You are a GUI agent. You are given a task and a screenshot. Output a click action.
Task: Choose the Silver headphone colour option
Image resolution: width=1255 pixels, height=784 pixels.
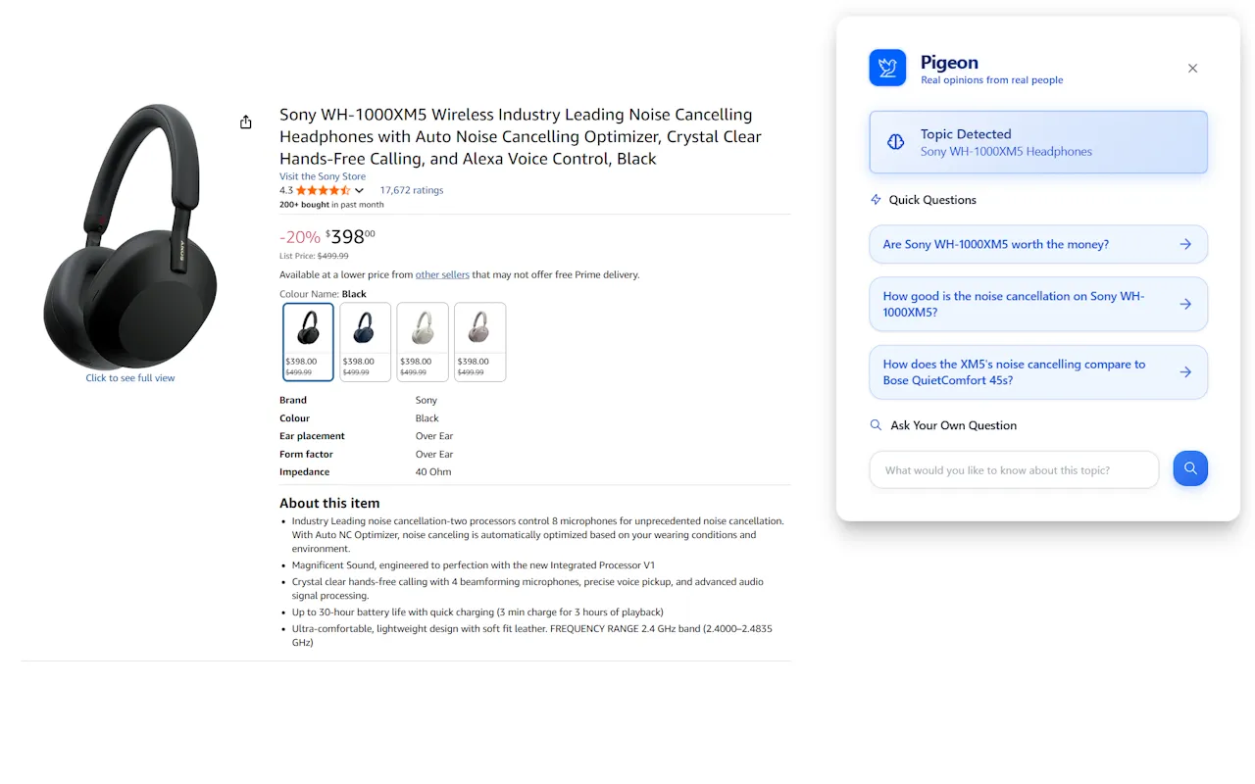point(423,341)
